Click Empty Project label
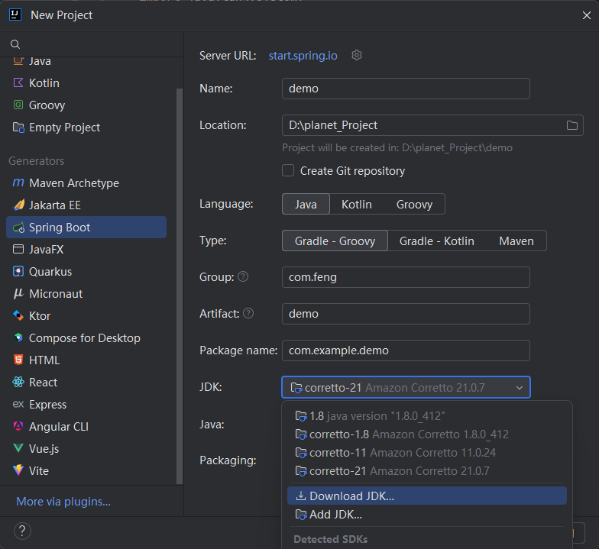Screen dimensions: 599x549 coord(64,127)
